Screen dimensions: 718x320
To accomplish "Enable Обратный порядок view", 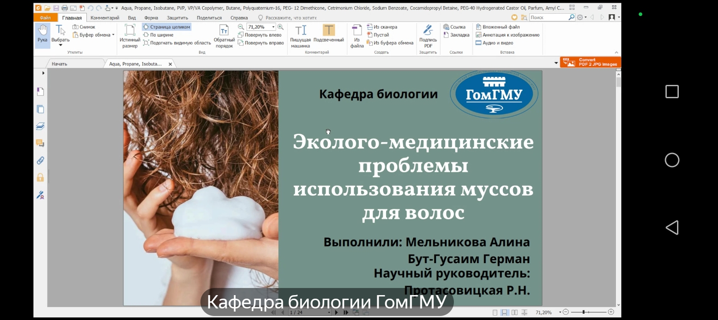I will coord(224,36).
